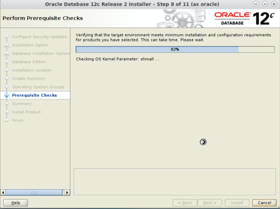The height and width of the screenshot is (209, 280).
Task: Select the Installation Location step
Action: (32, 70)
